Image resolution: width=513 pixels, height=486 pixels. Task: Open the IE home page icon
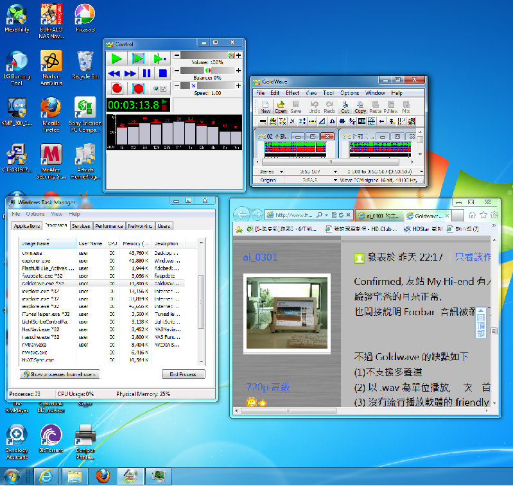[472, 215]
